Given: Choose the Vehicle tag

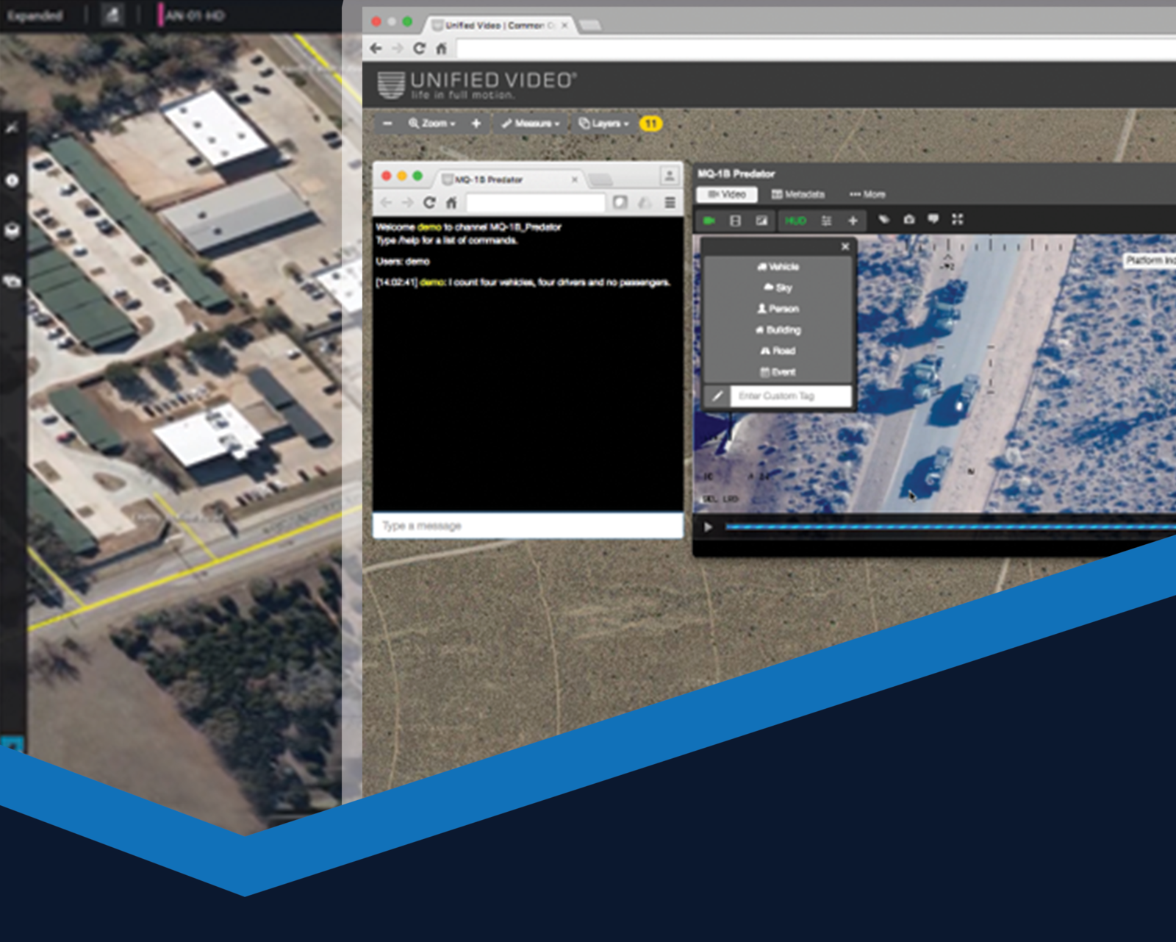Looking at the screenshot, I should tap(778, 267).
